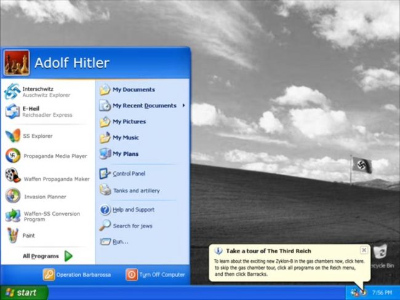Screen dimensions: 400x300
Task: Click the Tanks and artillery printer icon
Action: (105, 190)
